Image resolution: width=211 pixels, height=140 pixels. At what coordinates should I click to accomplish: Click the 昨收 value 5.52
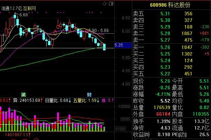pos(165,101)
